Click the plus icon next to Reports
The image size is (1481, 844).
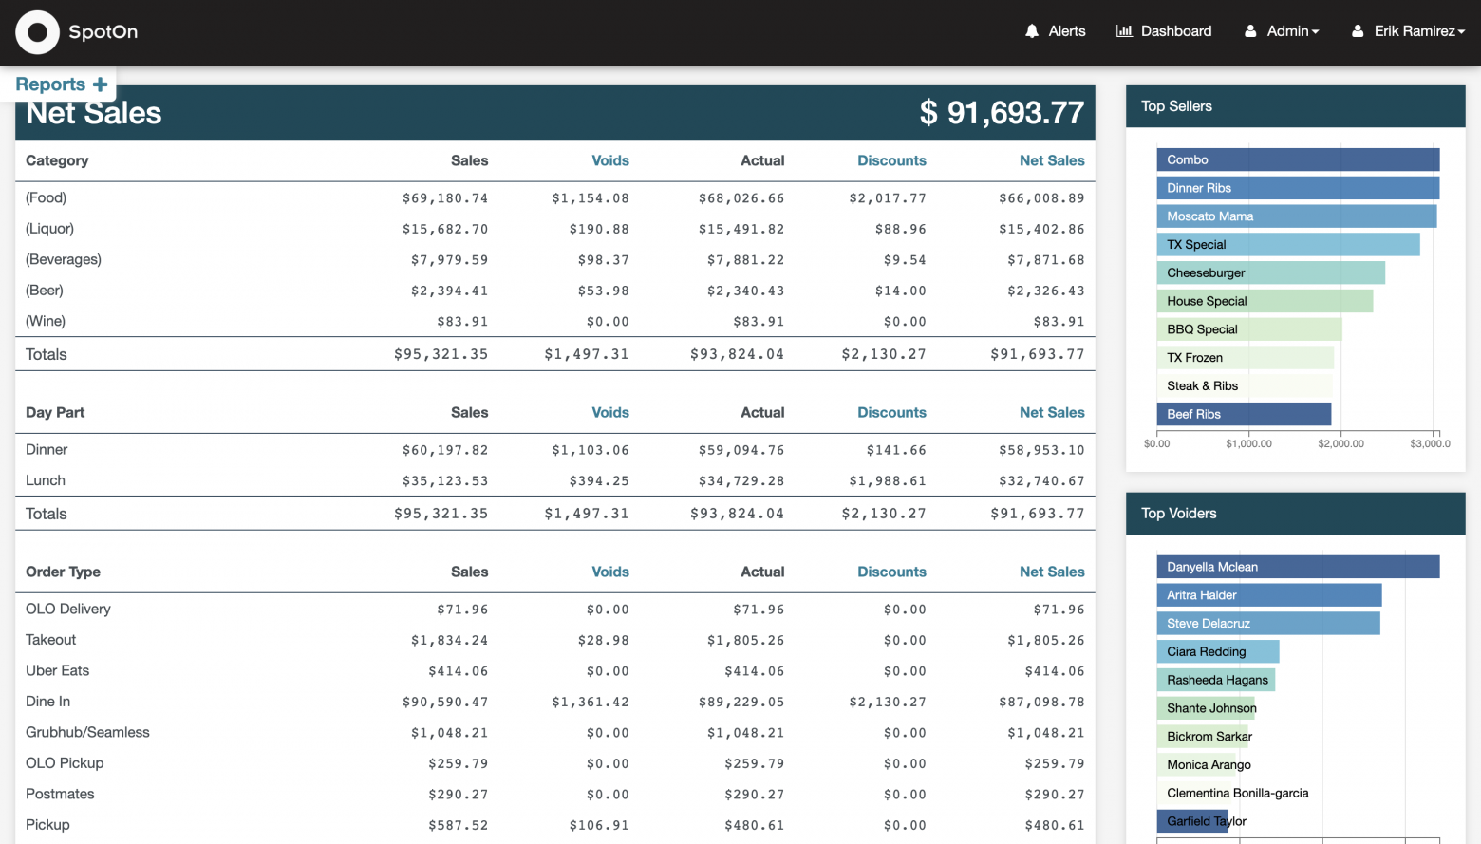pyautogui.click(x=100, y=84)
